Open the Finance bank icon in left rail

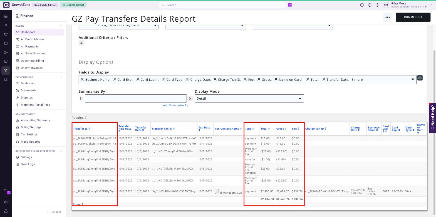point(6,70)
